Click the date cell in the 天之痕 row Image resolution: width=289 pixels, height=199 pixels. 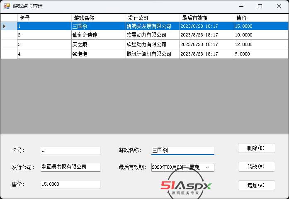point(207,44)
